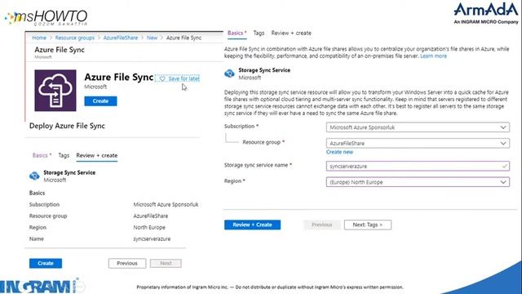Select the Tags tab in the left panel
The height and width of the screenshot is (294, 522).
click(x=64, y=155)
